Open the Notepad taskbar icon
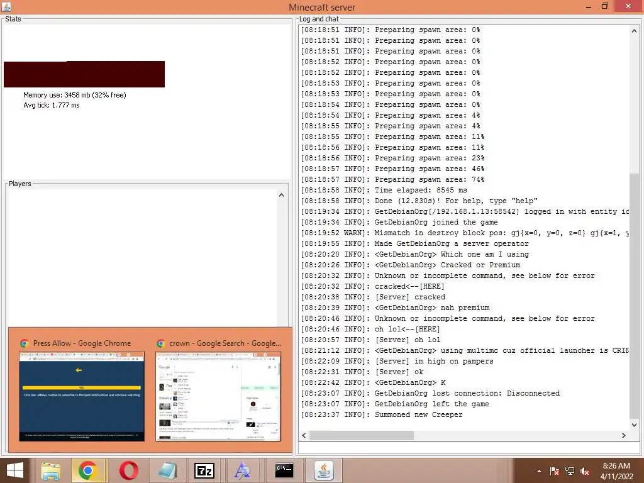The width and height of the screenshot is (644, 483). point(167,470)
